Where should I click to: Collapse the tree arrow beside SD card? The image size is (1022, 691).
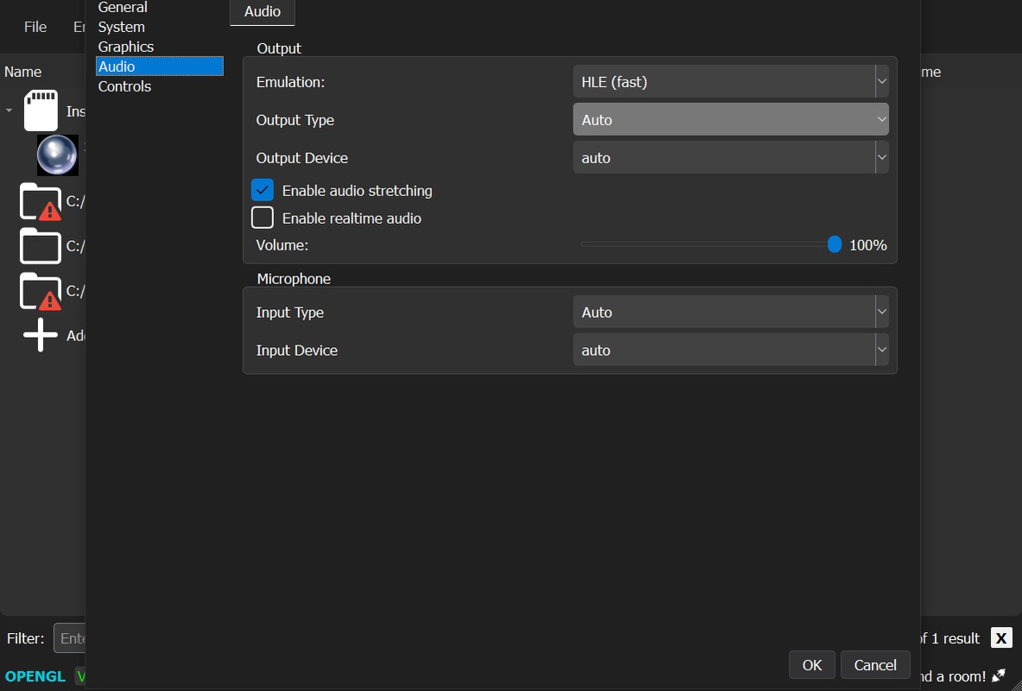coord(10,111)
